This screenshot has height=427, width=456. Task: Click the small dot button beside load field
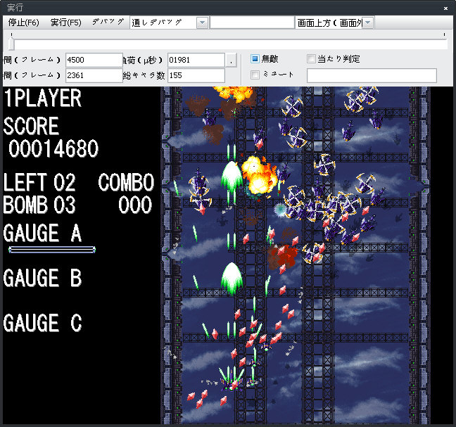click(232, 60)
